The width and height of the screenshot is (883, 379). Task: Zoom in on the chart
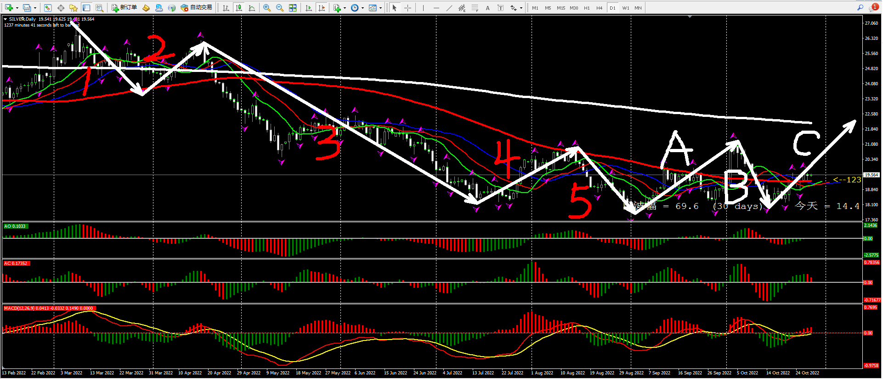pos(266,8)
